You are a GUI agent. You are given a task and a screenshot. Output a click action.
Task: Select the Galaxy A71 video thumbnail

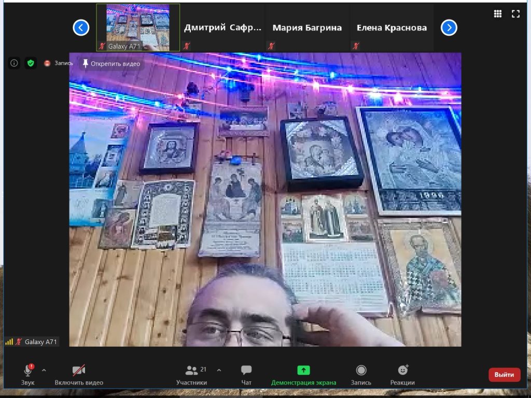click(138, 27)
